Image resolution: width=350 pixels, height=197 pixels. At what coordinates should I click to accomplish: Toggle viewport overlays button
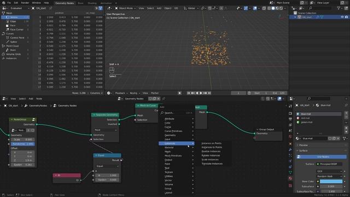coord(255,8)
